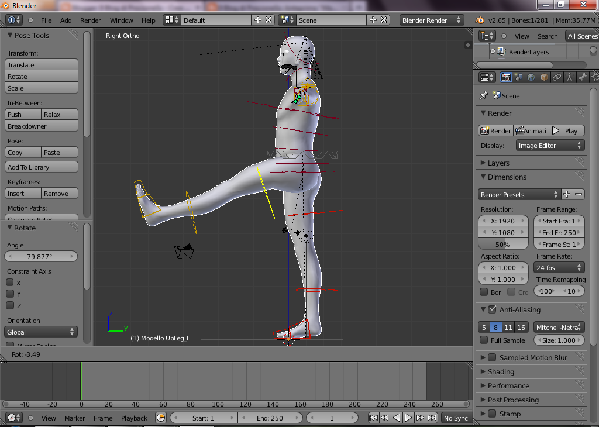Expand the Shading panel

click(x=501, y=371)
